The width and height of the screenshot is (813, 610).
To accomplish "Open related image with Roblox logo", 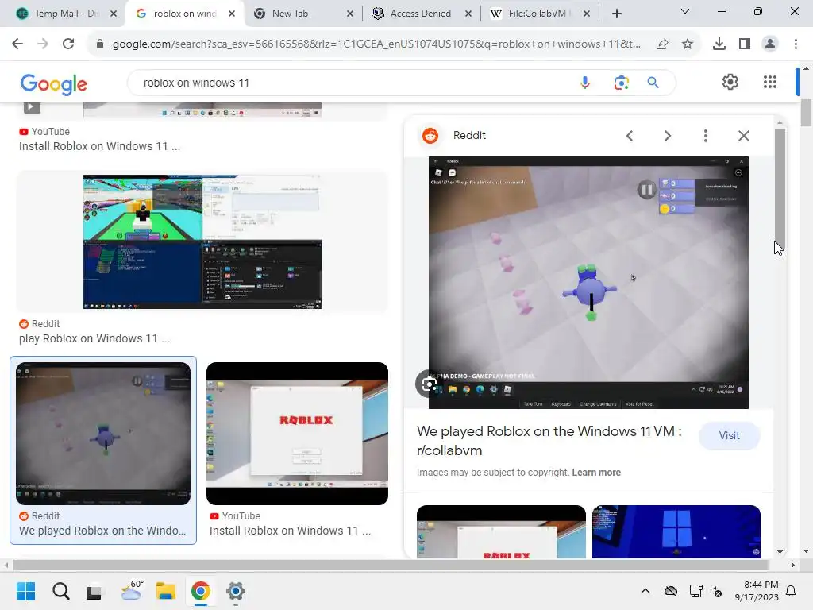I will (501, 531).
